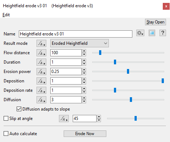Image resolution: width=170 pixels, height=142 pixels.
Task: Uncheck Diffusion adapts to slope
Action: [x=19, y=109]
